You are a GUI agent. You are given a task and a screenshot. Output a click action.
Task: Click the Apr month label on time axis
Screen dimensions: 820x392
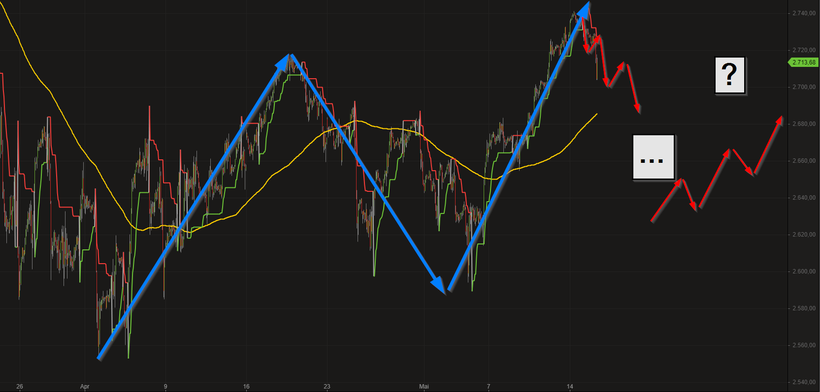(85, 387)
